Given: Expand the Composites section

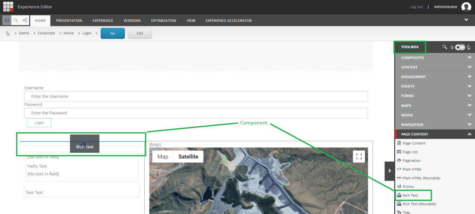Looking at the screenshot, I should (x=434, y=57).
